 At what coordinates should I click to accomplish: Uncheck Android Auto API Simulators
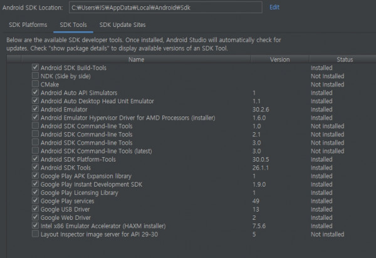tap(35, 93)
